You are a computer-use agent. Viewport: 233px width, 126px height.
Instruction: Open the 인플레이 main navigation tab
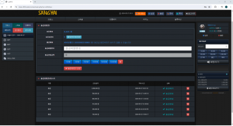click(x=113, y=19)
